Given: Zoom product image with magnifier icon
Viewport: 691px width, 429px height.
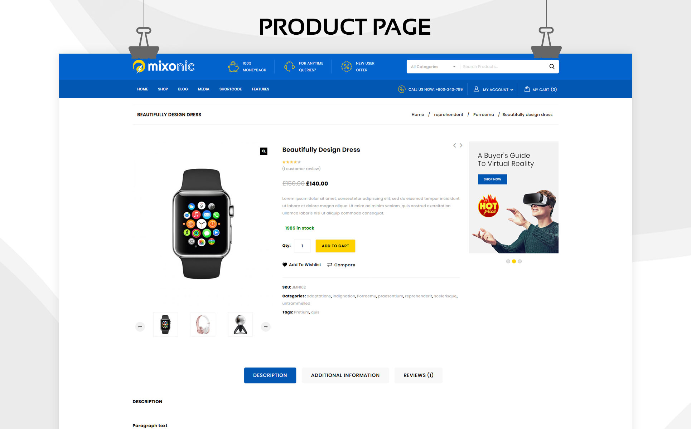Looking at the screenshot, I should (264, 151).
